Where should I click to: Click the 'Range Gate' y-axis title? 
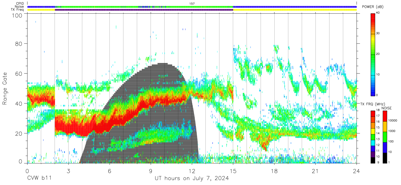(x=5, y=88)
